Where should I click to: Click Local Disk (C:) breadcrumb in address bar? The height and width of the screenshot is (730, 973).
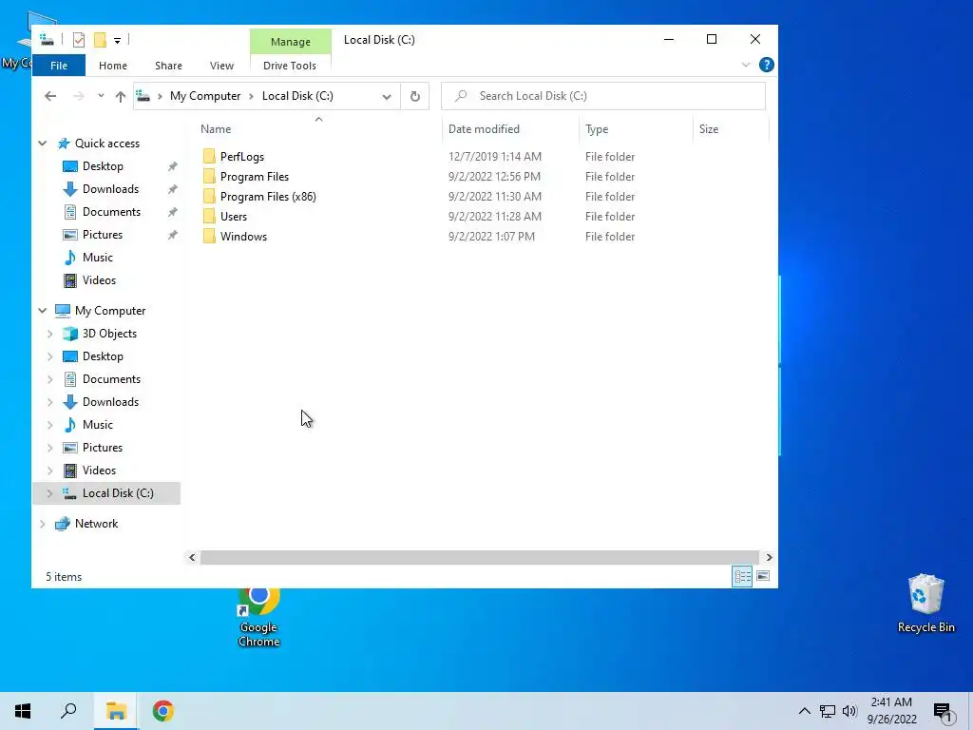pyautogui.click(x=297, y=96)
